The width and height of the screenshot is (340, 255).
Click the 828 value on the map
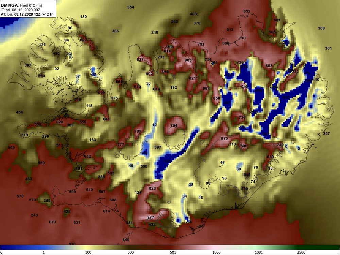click(152, 188)
